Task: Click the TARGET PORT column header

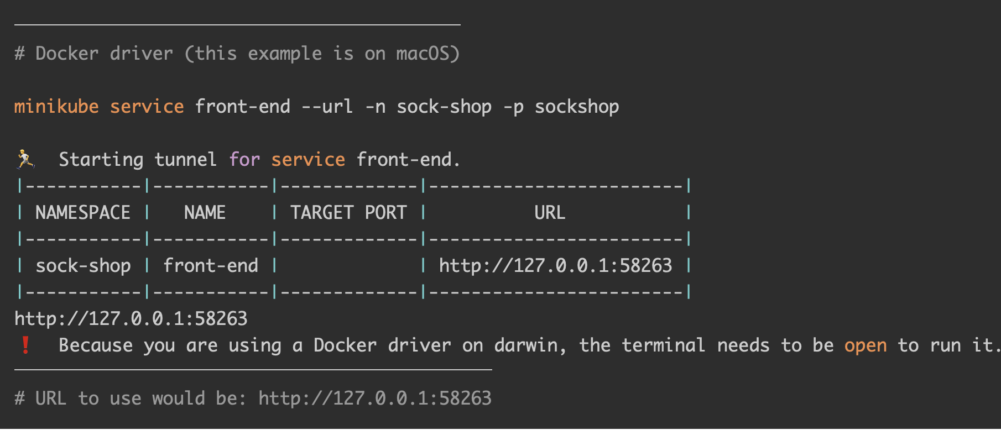Action: click(x=348, y=213)
